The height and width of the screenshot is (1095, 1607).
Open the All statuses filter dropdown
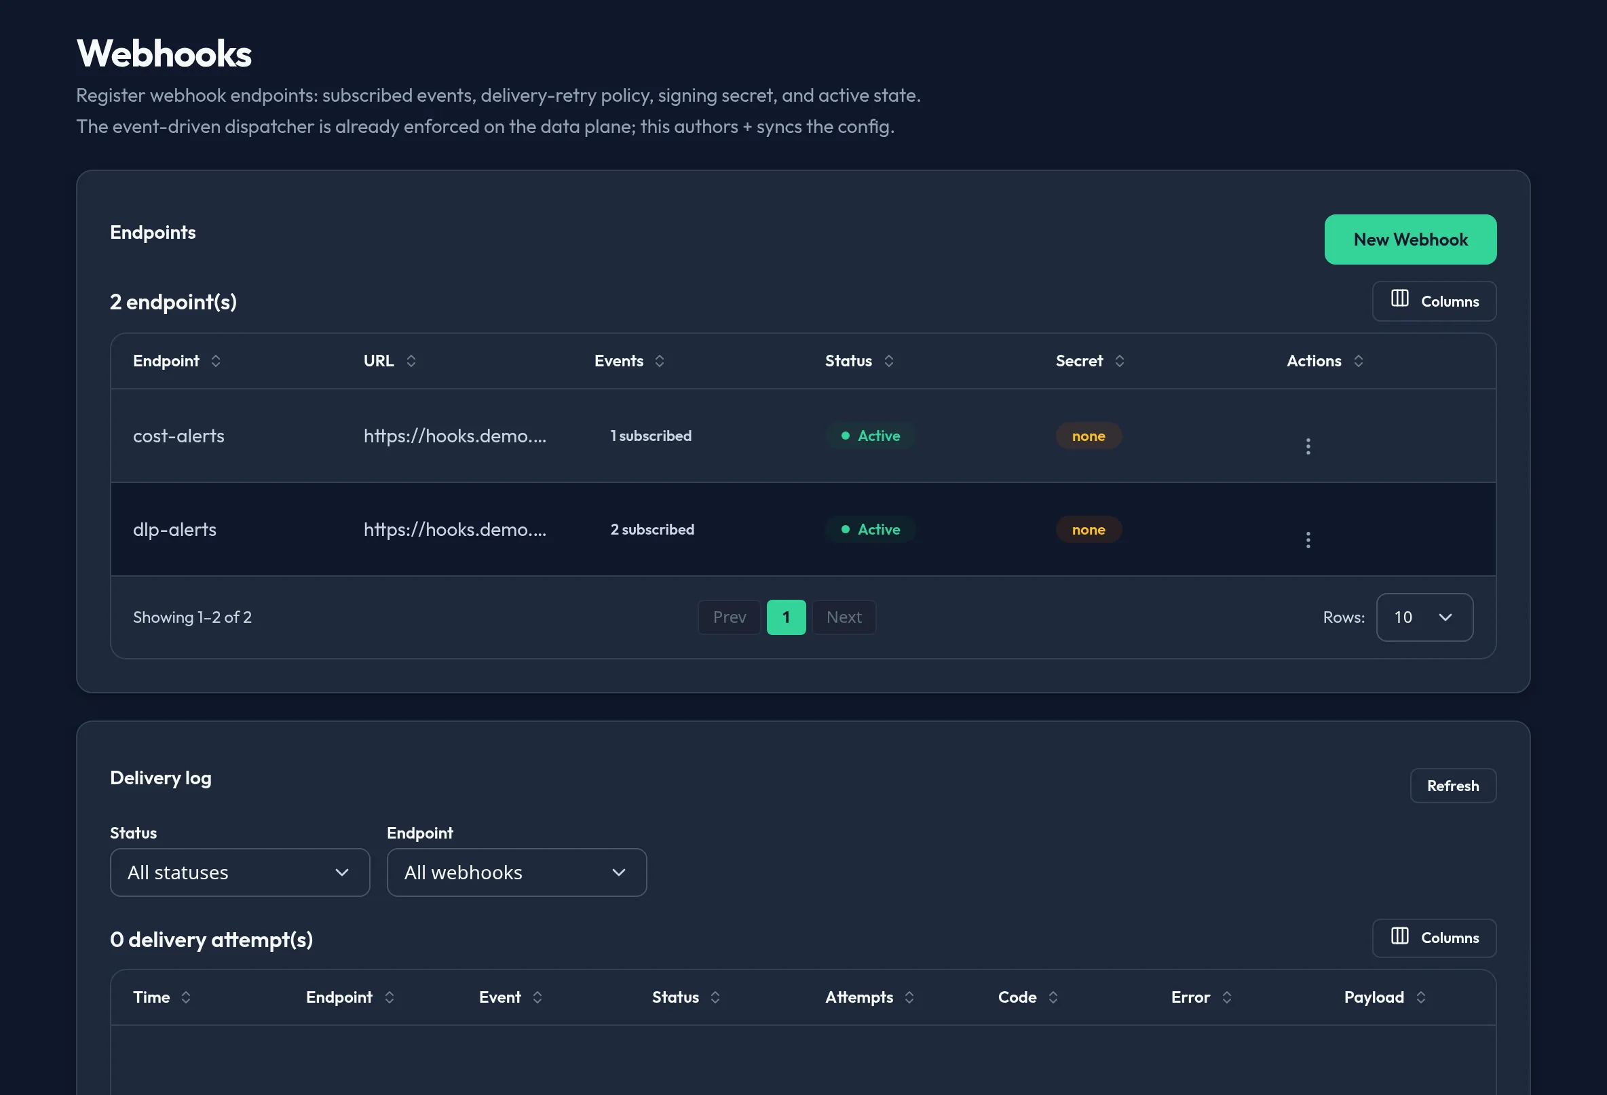point(240,872)
